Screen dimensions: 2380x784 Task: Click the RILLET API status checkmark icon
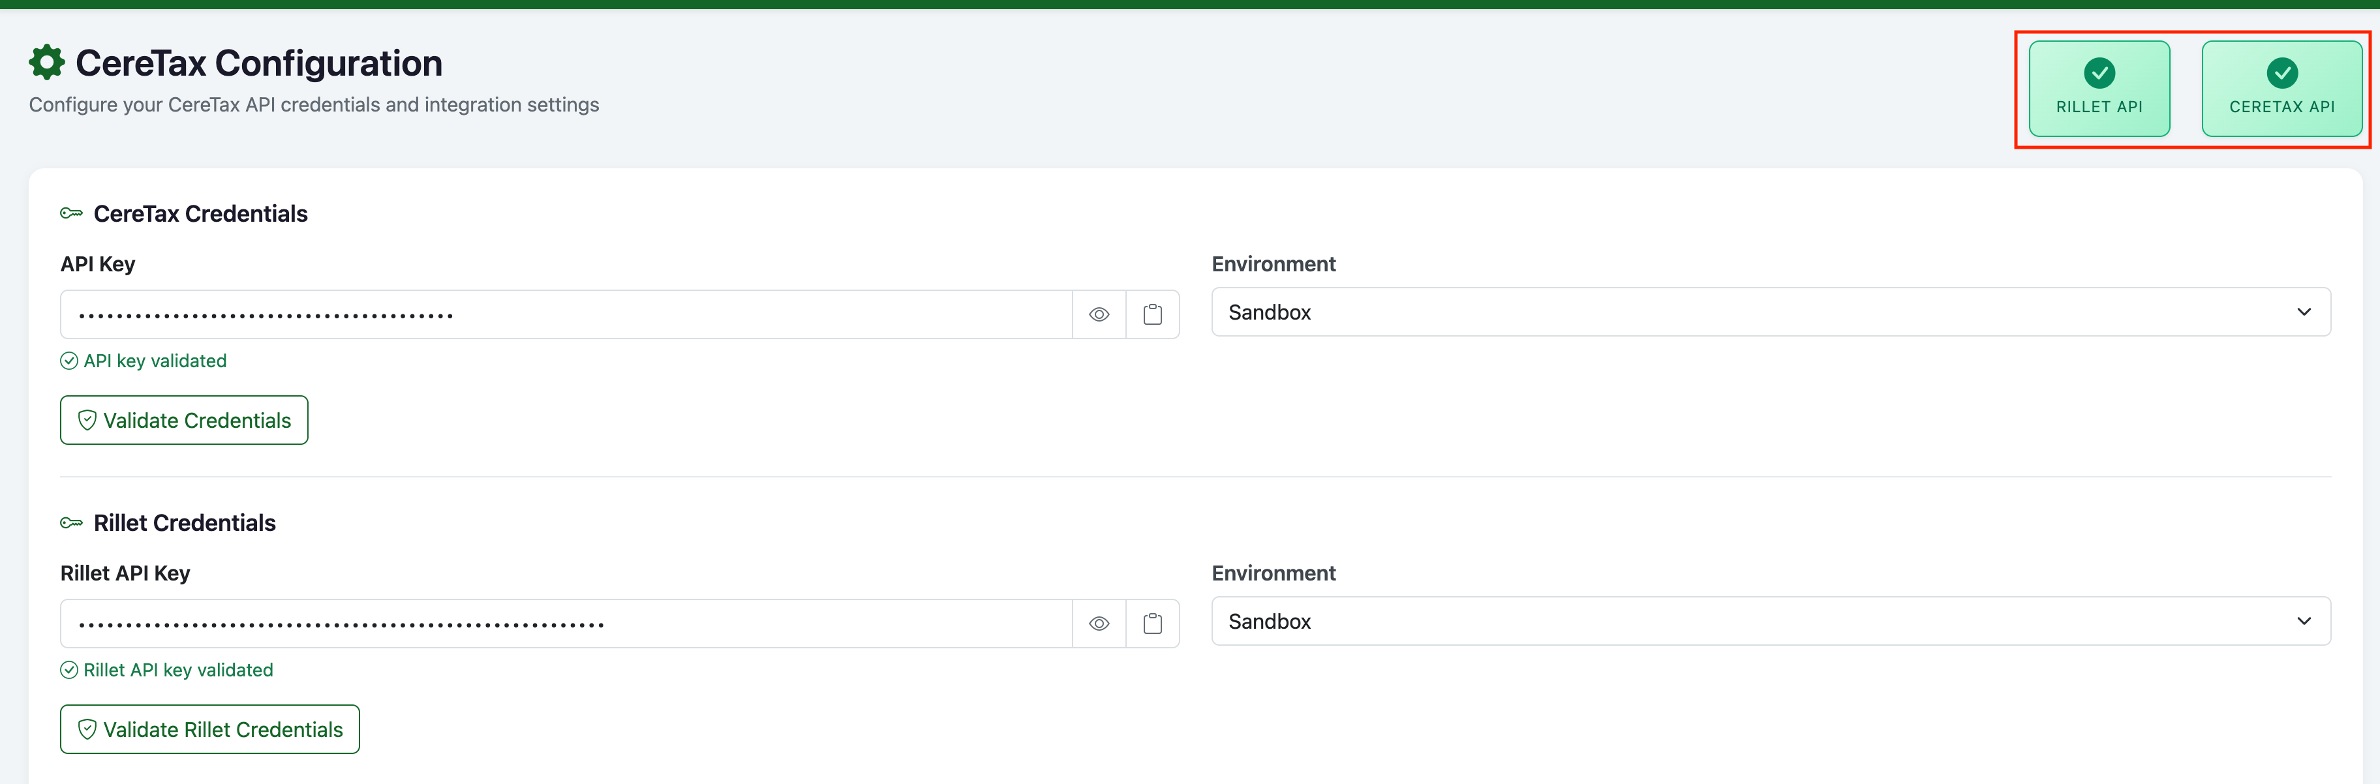(2099, 73)
